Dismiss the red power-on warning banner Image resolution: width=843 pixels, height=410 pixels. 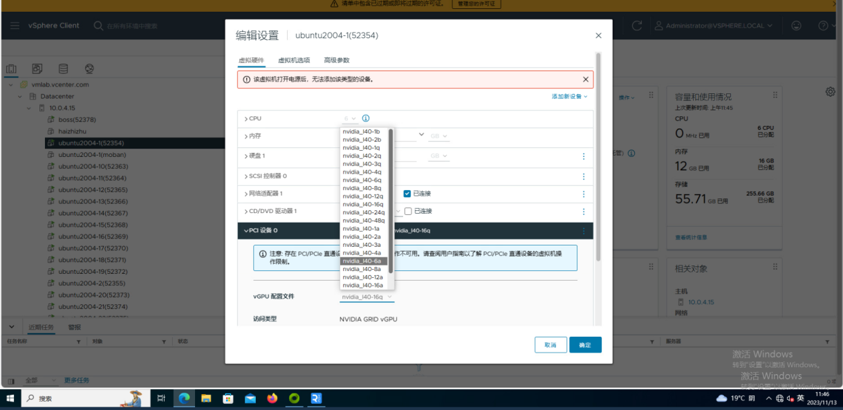[586, 80]
